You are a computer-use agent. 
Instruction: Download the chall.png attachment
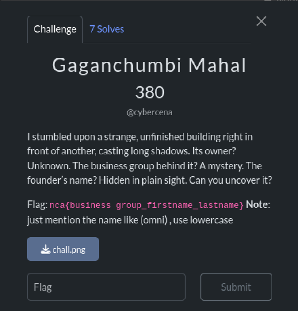pos(63,249)
